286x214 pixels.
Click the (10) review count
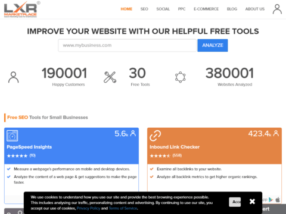33,156
